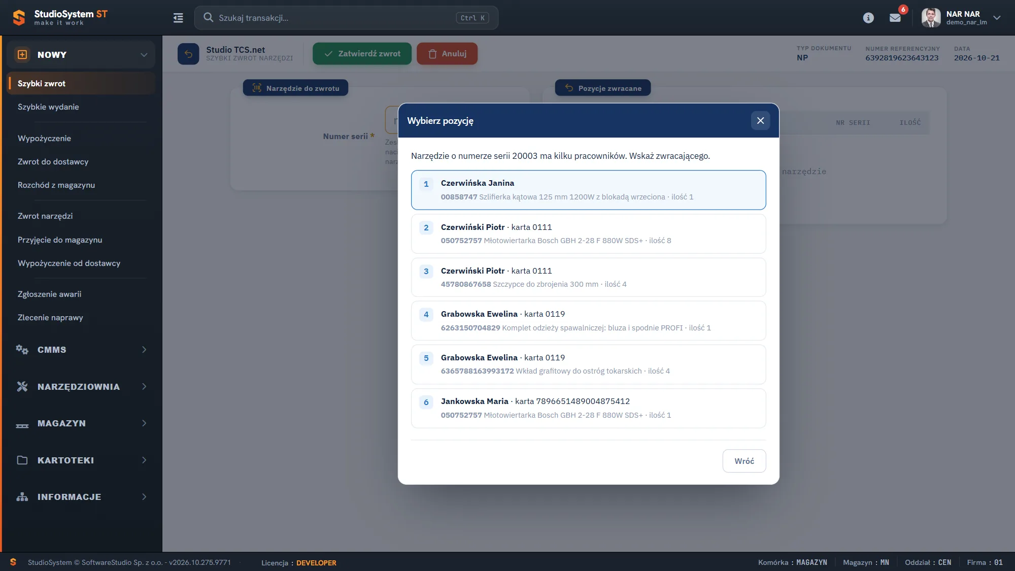Open Wypożyczenie menu item
This screenshot has height=571, width=1015.
81,139
